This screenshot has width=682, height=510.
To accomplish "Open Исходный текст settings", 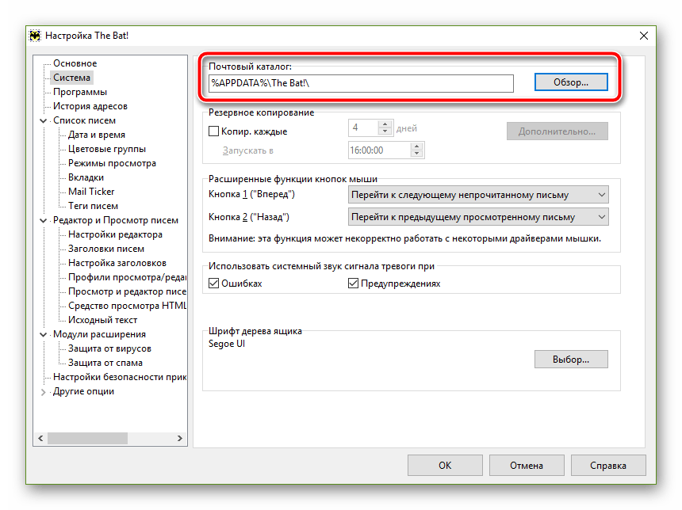I will [x=102, y=320].
